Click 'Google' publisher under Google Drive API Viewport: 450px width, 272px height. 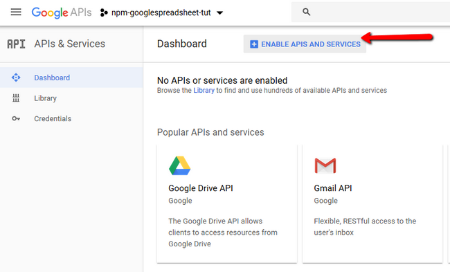coord(180,201)
